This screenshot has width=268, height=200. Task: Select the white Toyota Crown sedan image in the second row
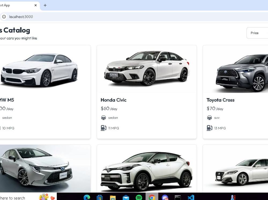coord(241,172)
